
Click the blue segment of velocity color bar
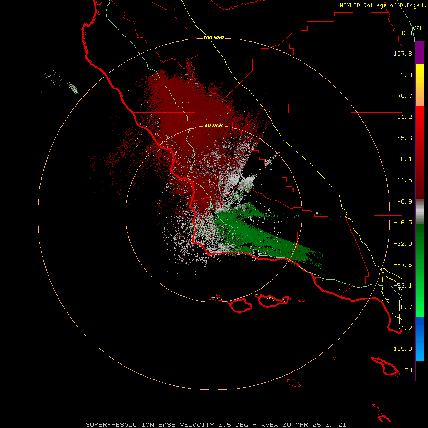[x=420, y=339]
